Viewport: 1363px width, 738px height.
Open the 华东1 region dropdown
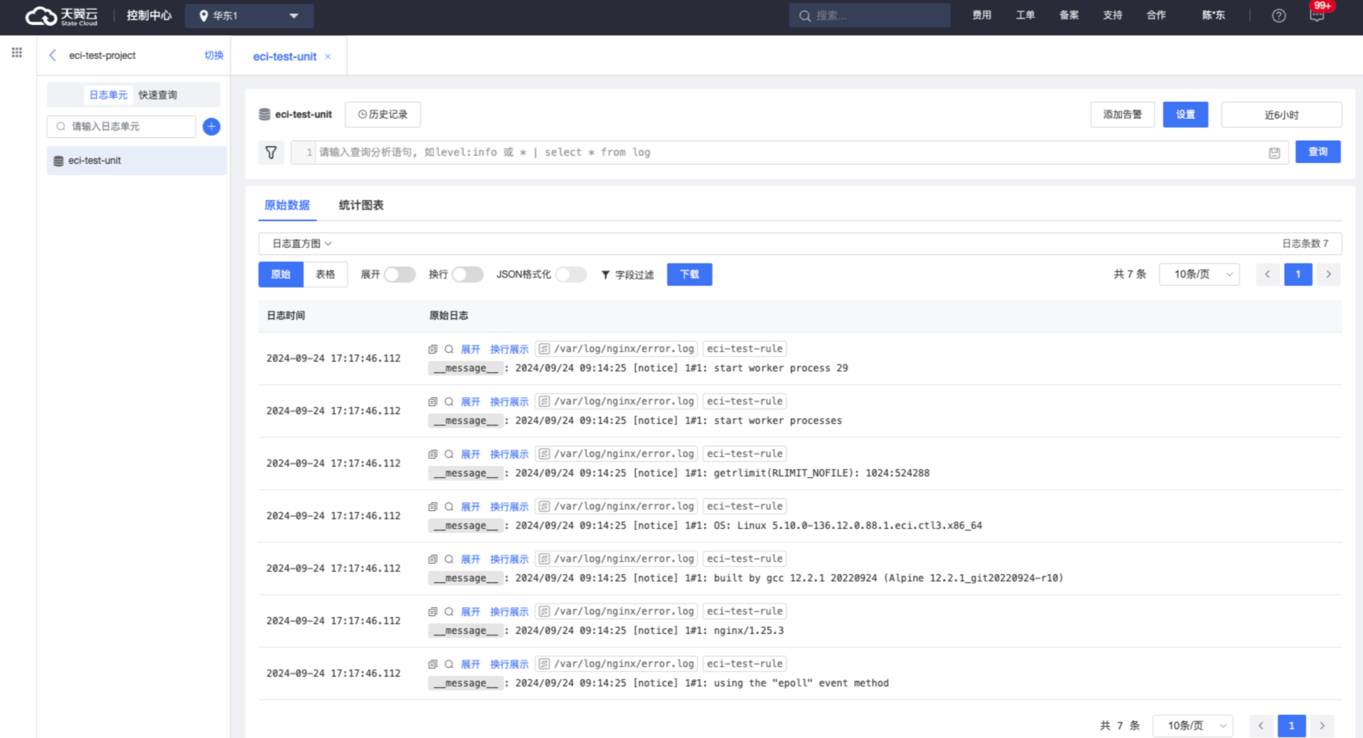(249, 15)
